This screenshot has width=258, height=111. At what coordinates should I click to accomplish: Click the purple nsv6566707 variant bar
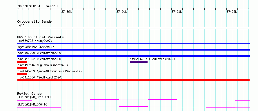[x=139, y=62]
